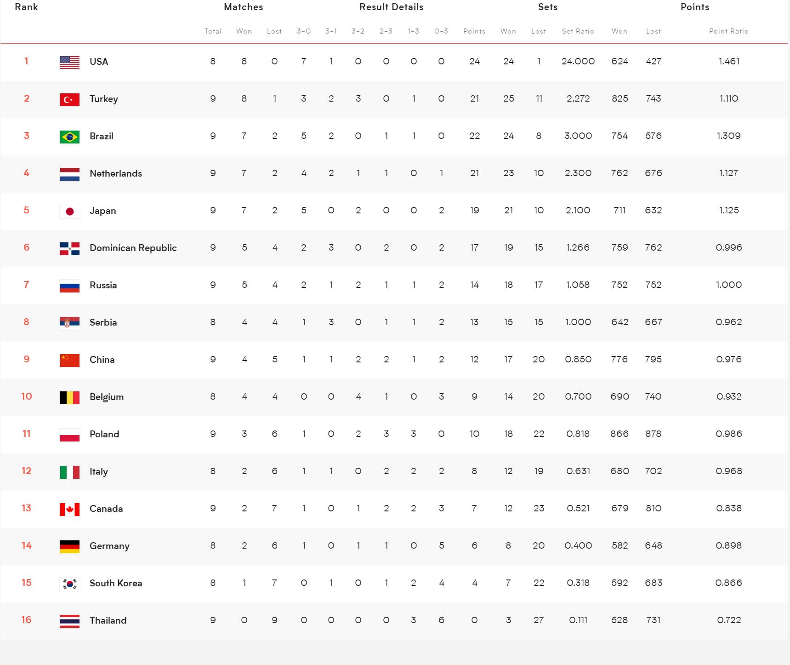The image size is (790, 665).
Task: Click the USA flag icon
Action: pyautogui.click(x=70, y=62)
